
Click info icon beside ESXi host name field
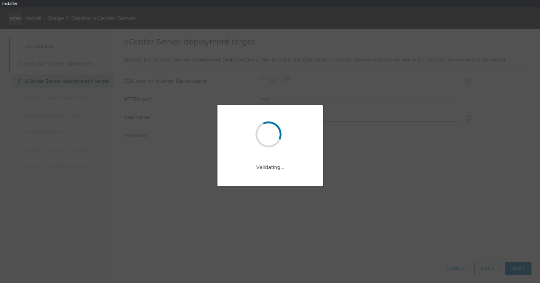468,82
